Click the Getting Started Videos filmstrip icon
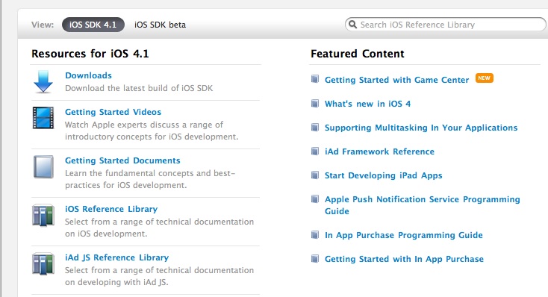The width and height of the screenshot is (548, 297). point(43,118)
